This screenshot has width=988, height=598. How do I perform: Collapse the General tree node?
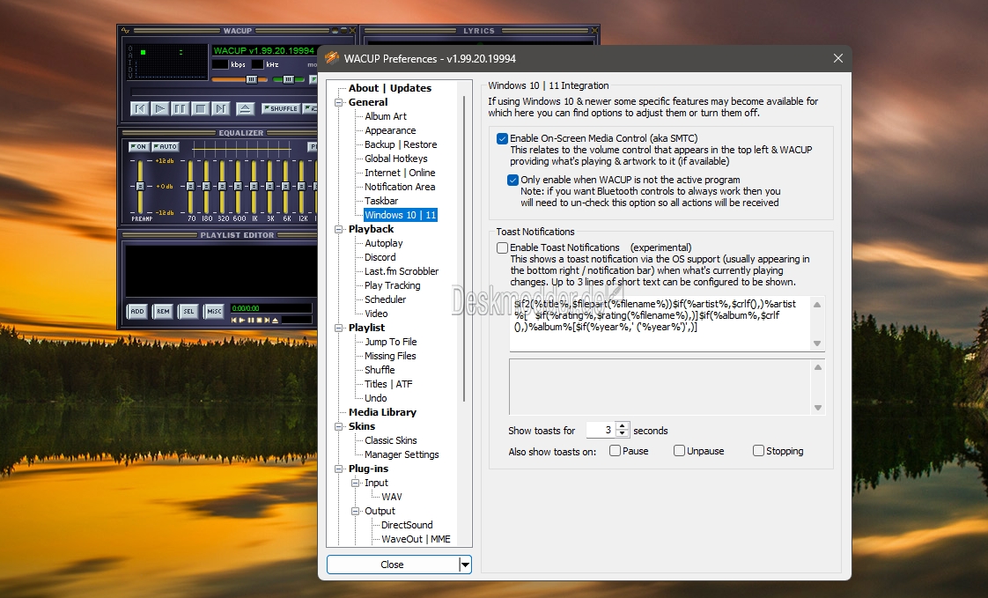338,102
